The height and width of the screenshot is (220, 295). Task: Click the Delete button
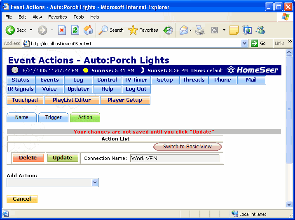[28, 158]
